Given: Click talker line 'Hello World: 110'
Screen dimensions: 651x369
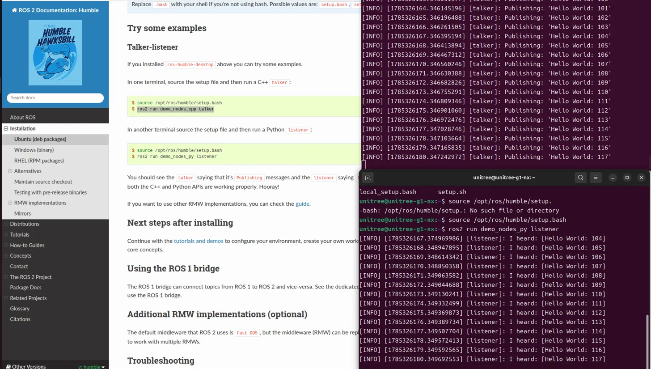Looking at the screenshot, I should (486, 92).
